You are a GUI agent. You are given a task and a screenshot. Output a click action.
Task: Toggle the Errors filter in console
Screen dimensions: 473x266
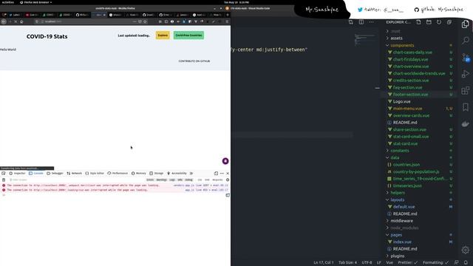[x=150, y=180]
